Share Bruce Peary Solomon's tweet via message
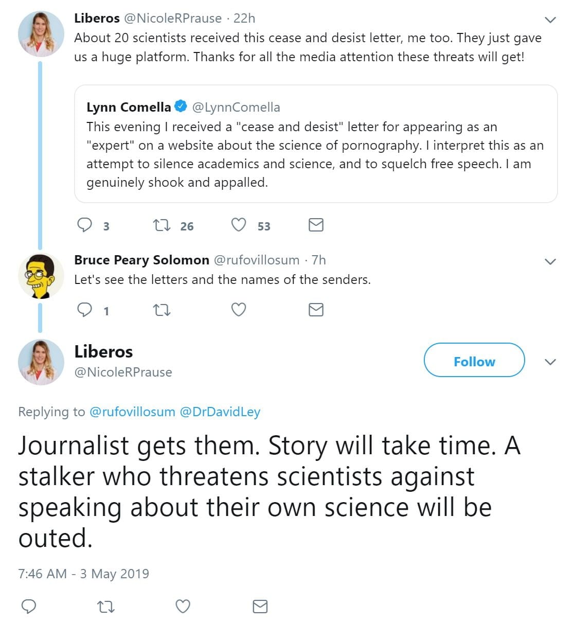The image size is (574, 623). tap(316, 310)
